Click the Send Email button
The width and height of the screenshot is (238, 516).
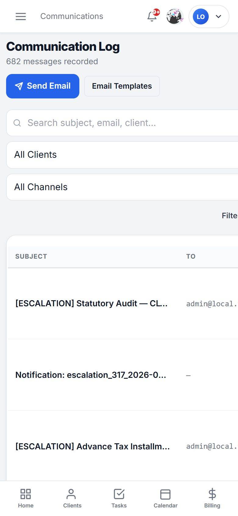click(43, 86)
